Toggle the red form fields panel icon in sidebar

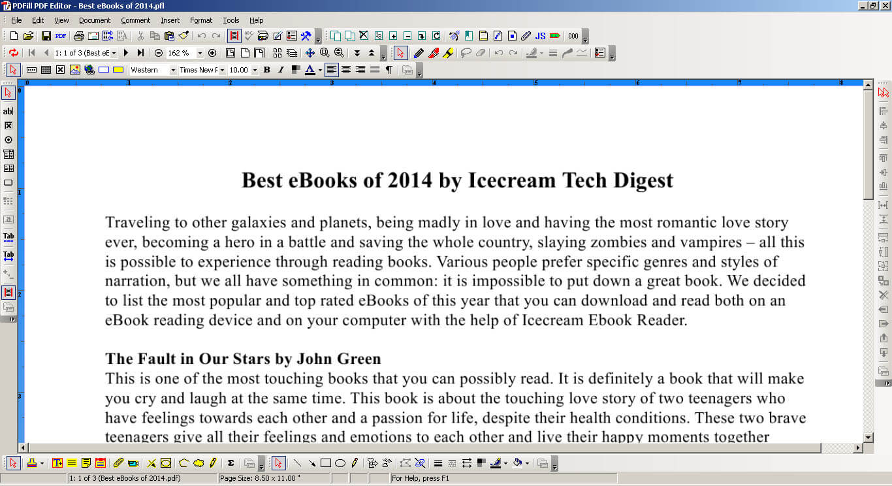(8, 293)
